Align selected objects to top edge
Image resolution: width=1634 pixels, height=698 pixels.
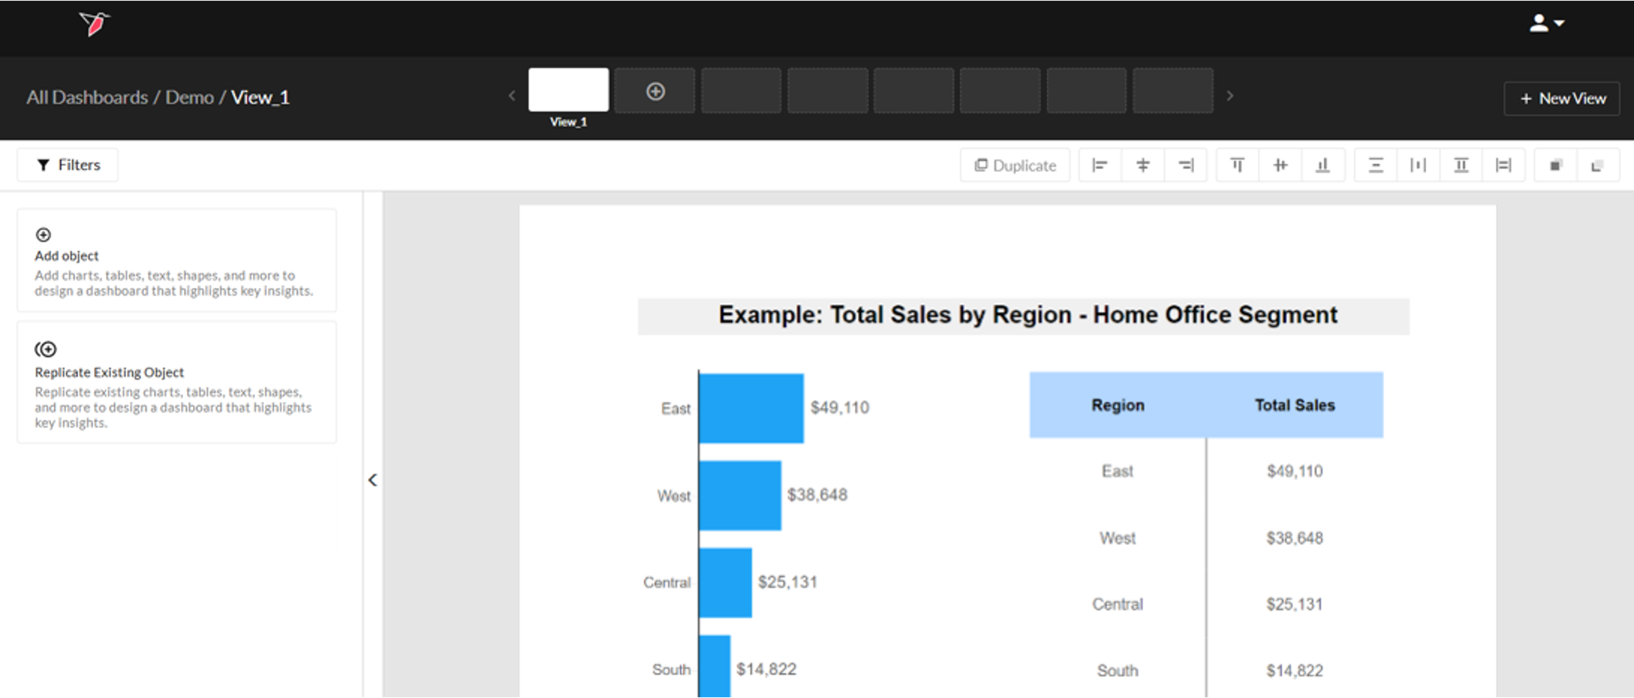click(x=1237, y=166)
